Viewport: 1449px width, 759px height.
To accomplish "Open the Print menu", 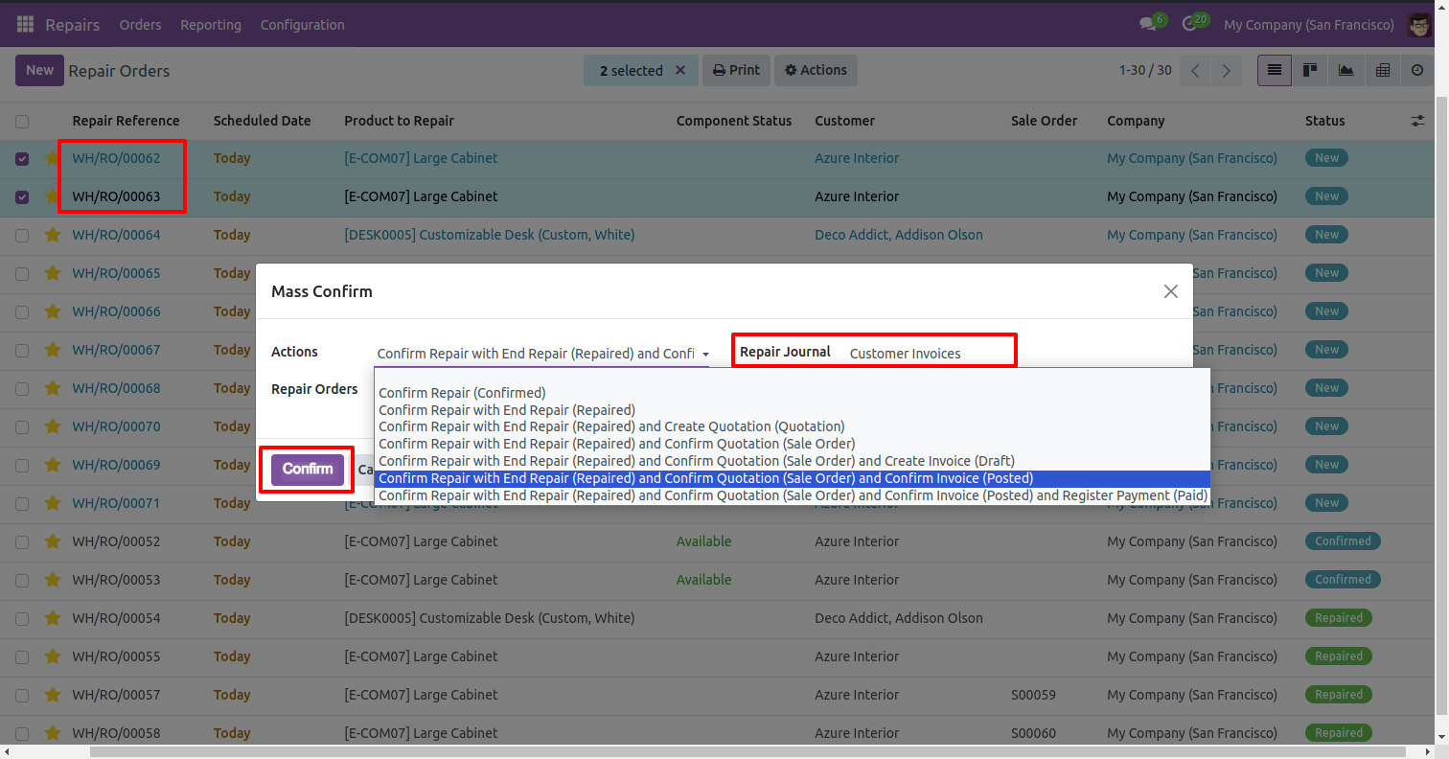I will [737, 70].
